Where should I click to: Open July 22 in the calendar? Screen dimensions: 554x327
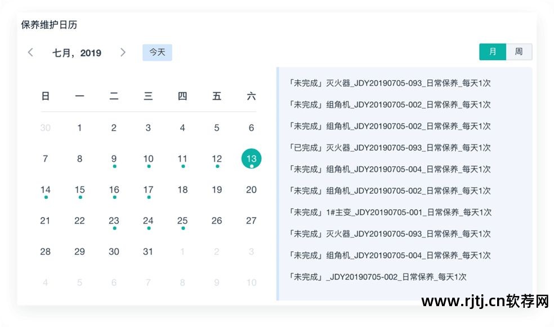[79, 221]
